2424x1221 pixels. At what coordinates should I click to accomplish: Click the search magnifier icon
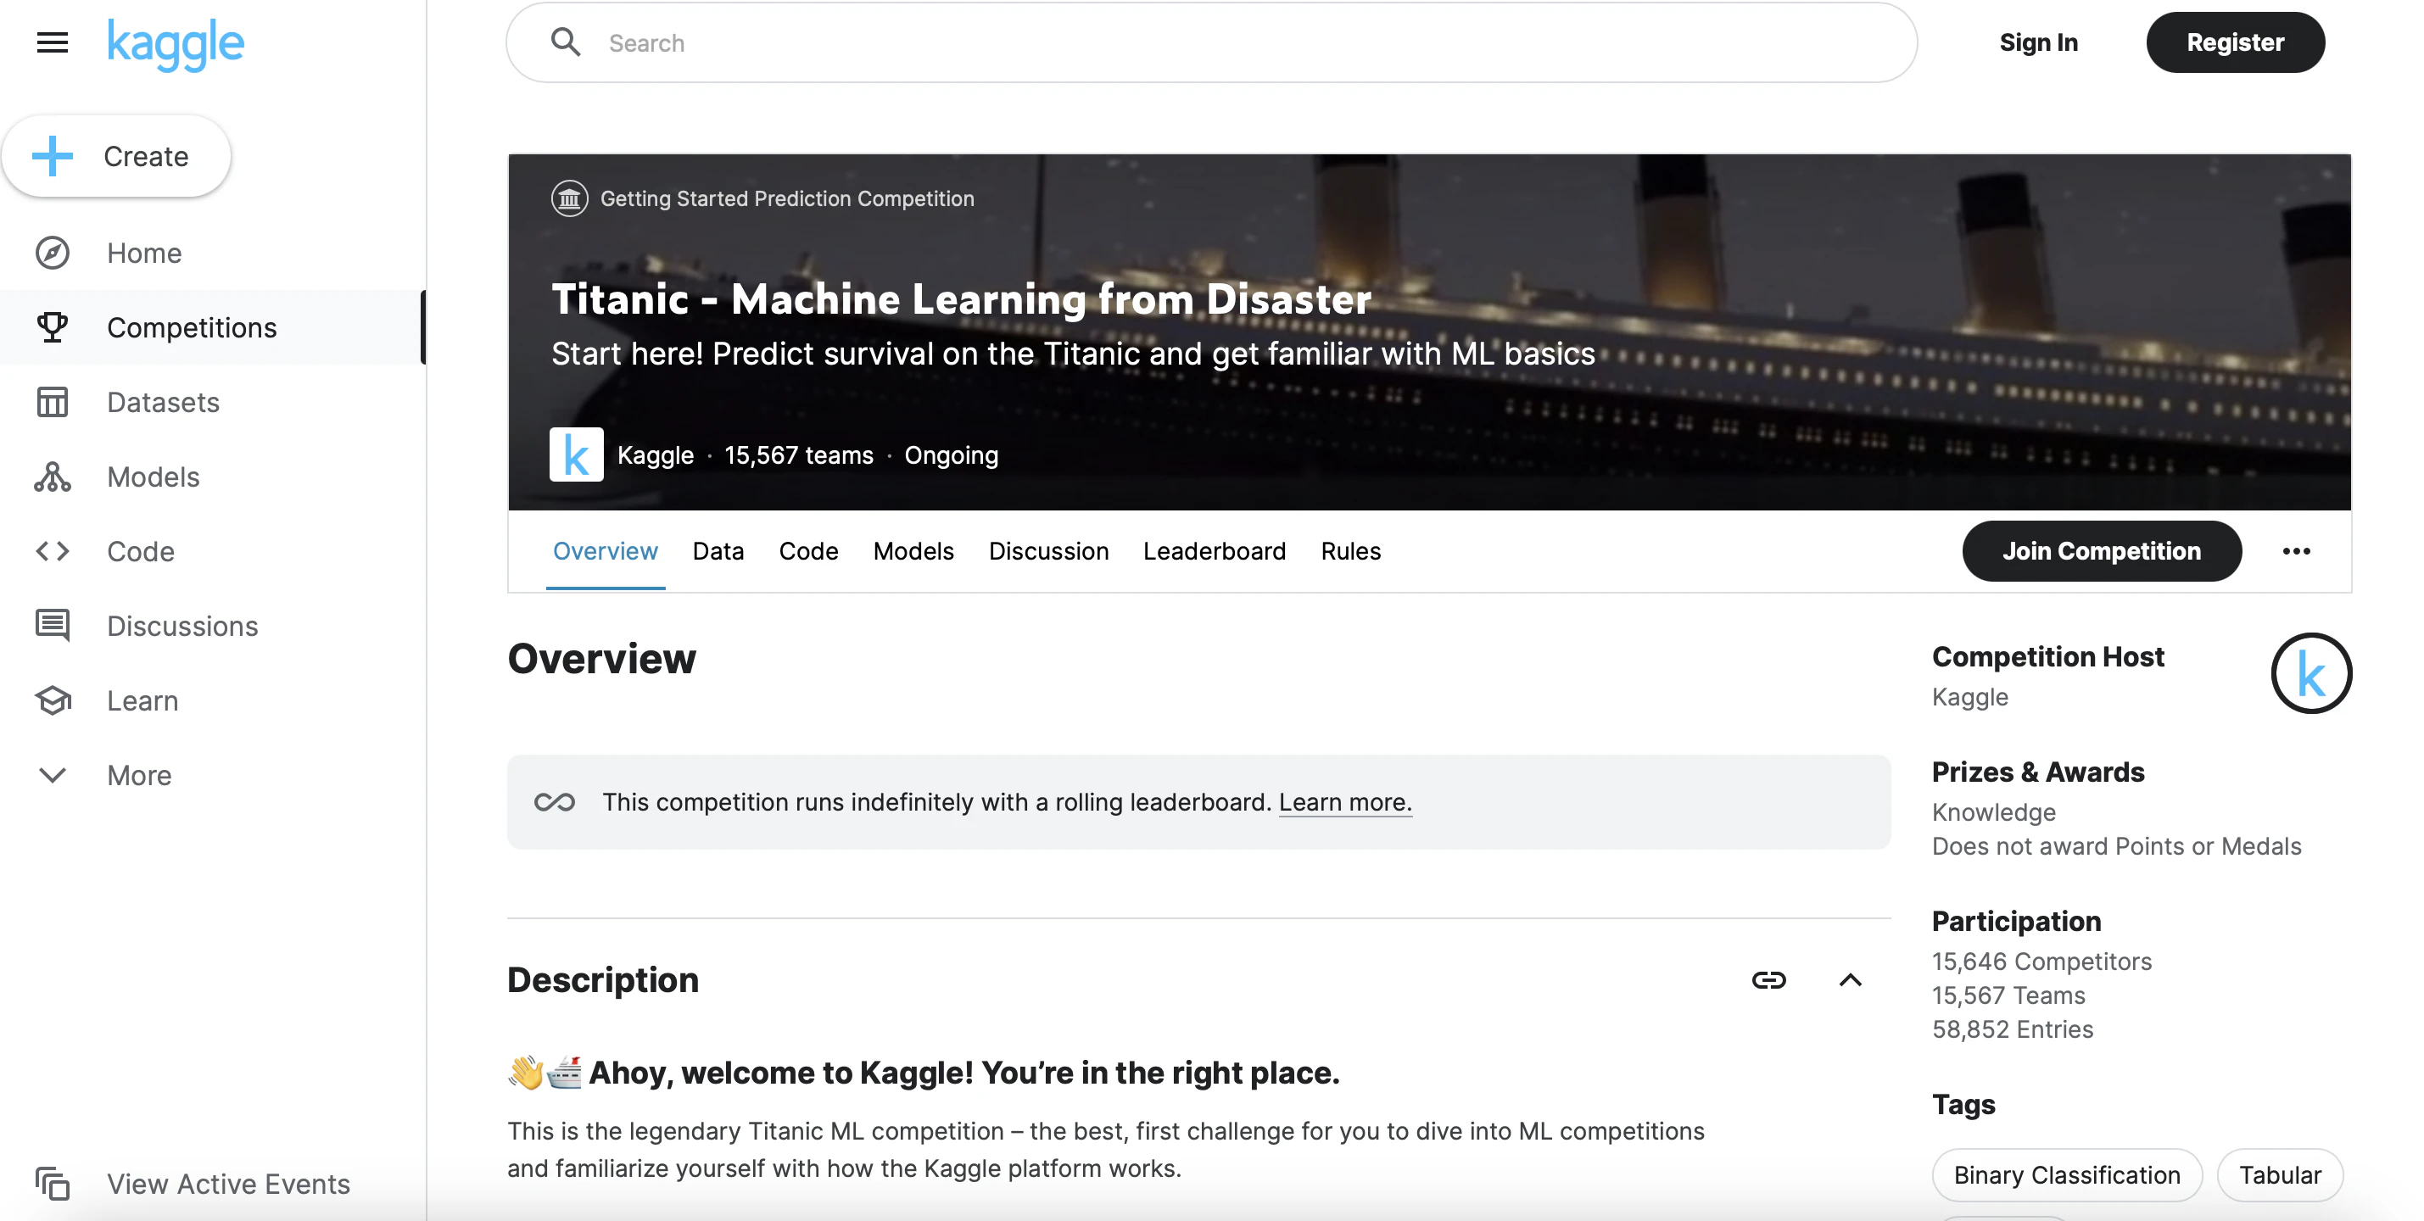click(x=566, y=42)
